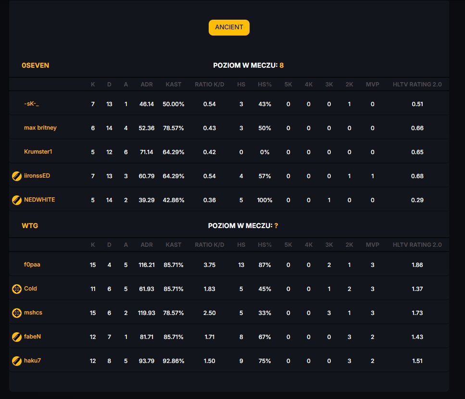The image size is (465, 399).
Task: Click the KAST column header in WTG table
Action: click(174, 245)
